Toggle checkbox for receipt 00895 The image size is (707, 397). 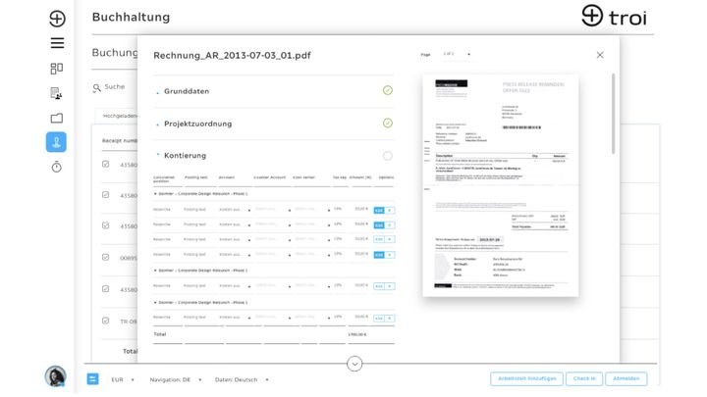(105, 257)
